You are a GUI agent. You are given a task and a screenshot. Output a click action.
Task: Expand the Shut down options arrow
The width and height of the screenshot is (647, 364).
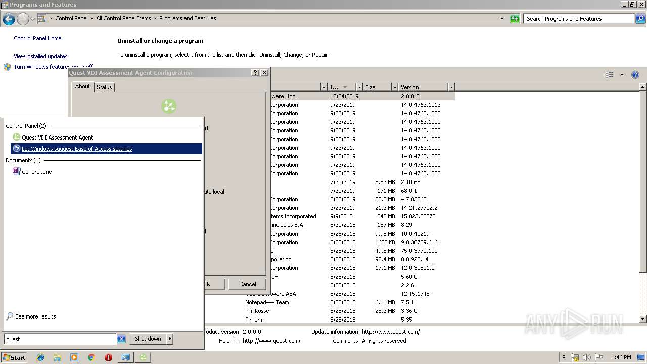click(x=169, y=339)
